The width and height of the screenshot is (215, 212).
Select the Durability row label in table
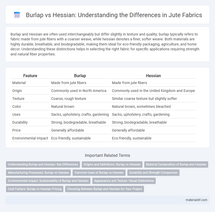pos(20,122)
